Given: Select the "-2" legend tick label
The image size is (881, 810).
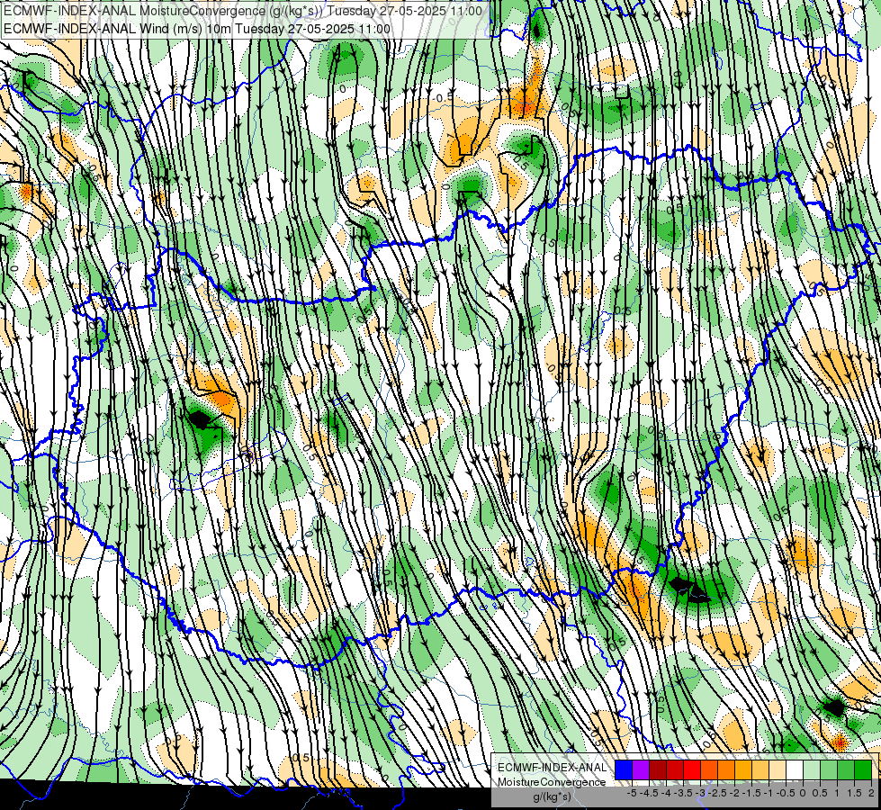Looking at the screenshot, I should (x=734, y=793).
